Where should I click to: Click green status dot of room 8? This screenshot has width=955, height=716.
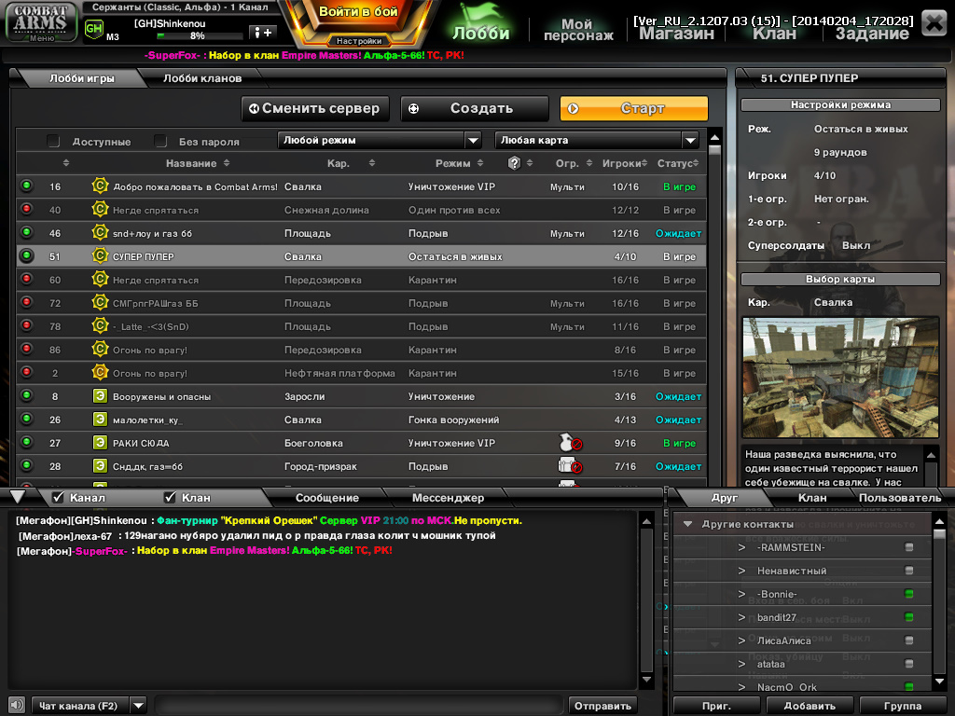point(27,395)
